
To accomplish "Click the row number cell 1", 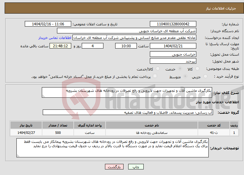I will (234, 133).
